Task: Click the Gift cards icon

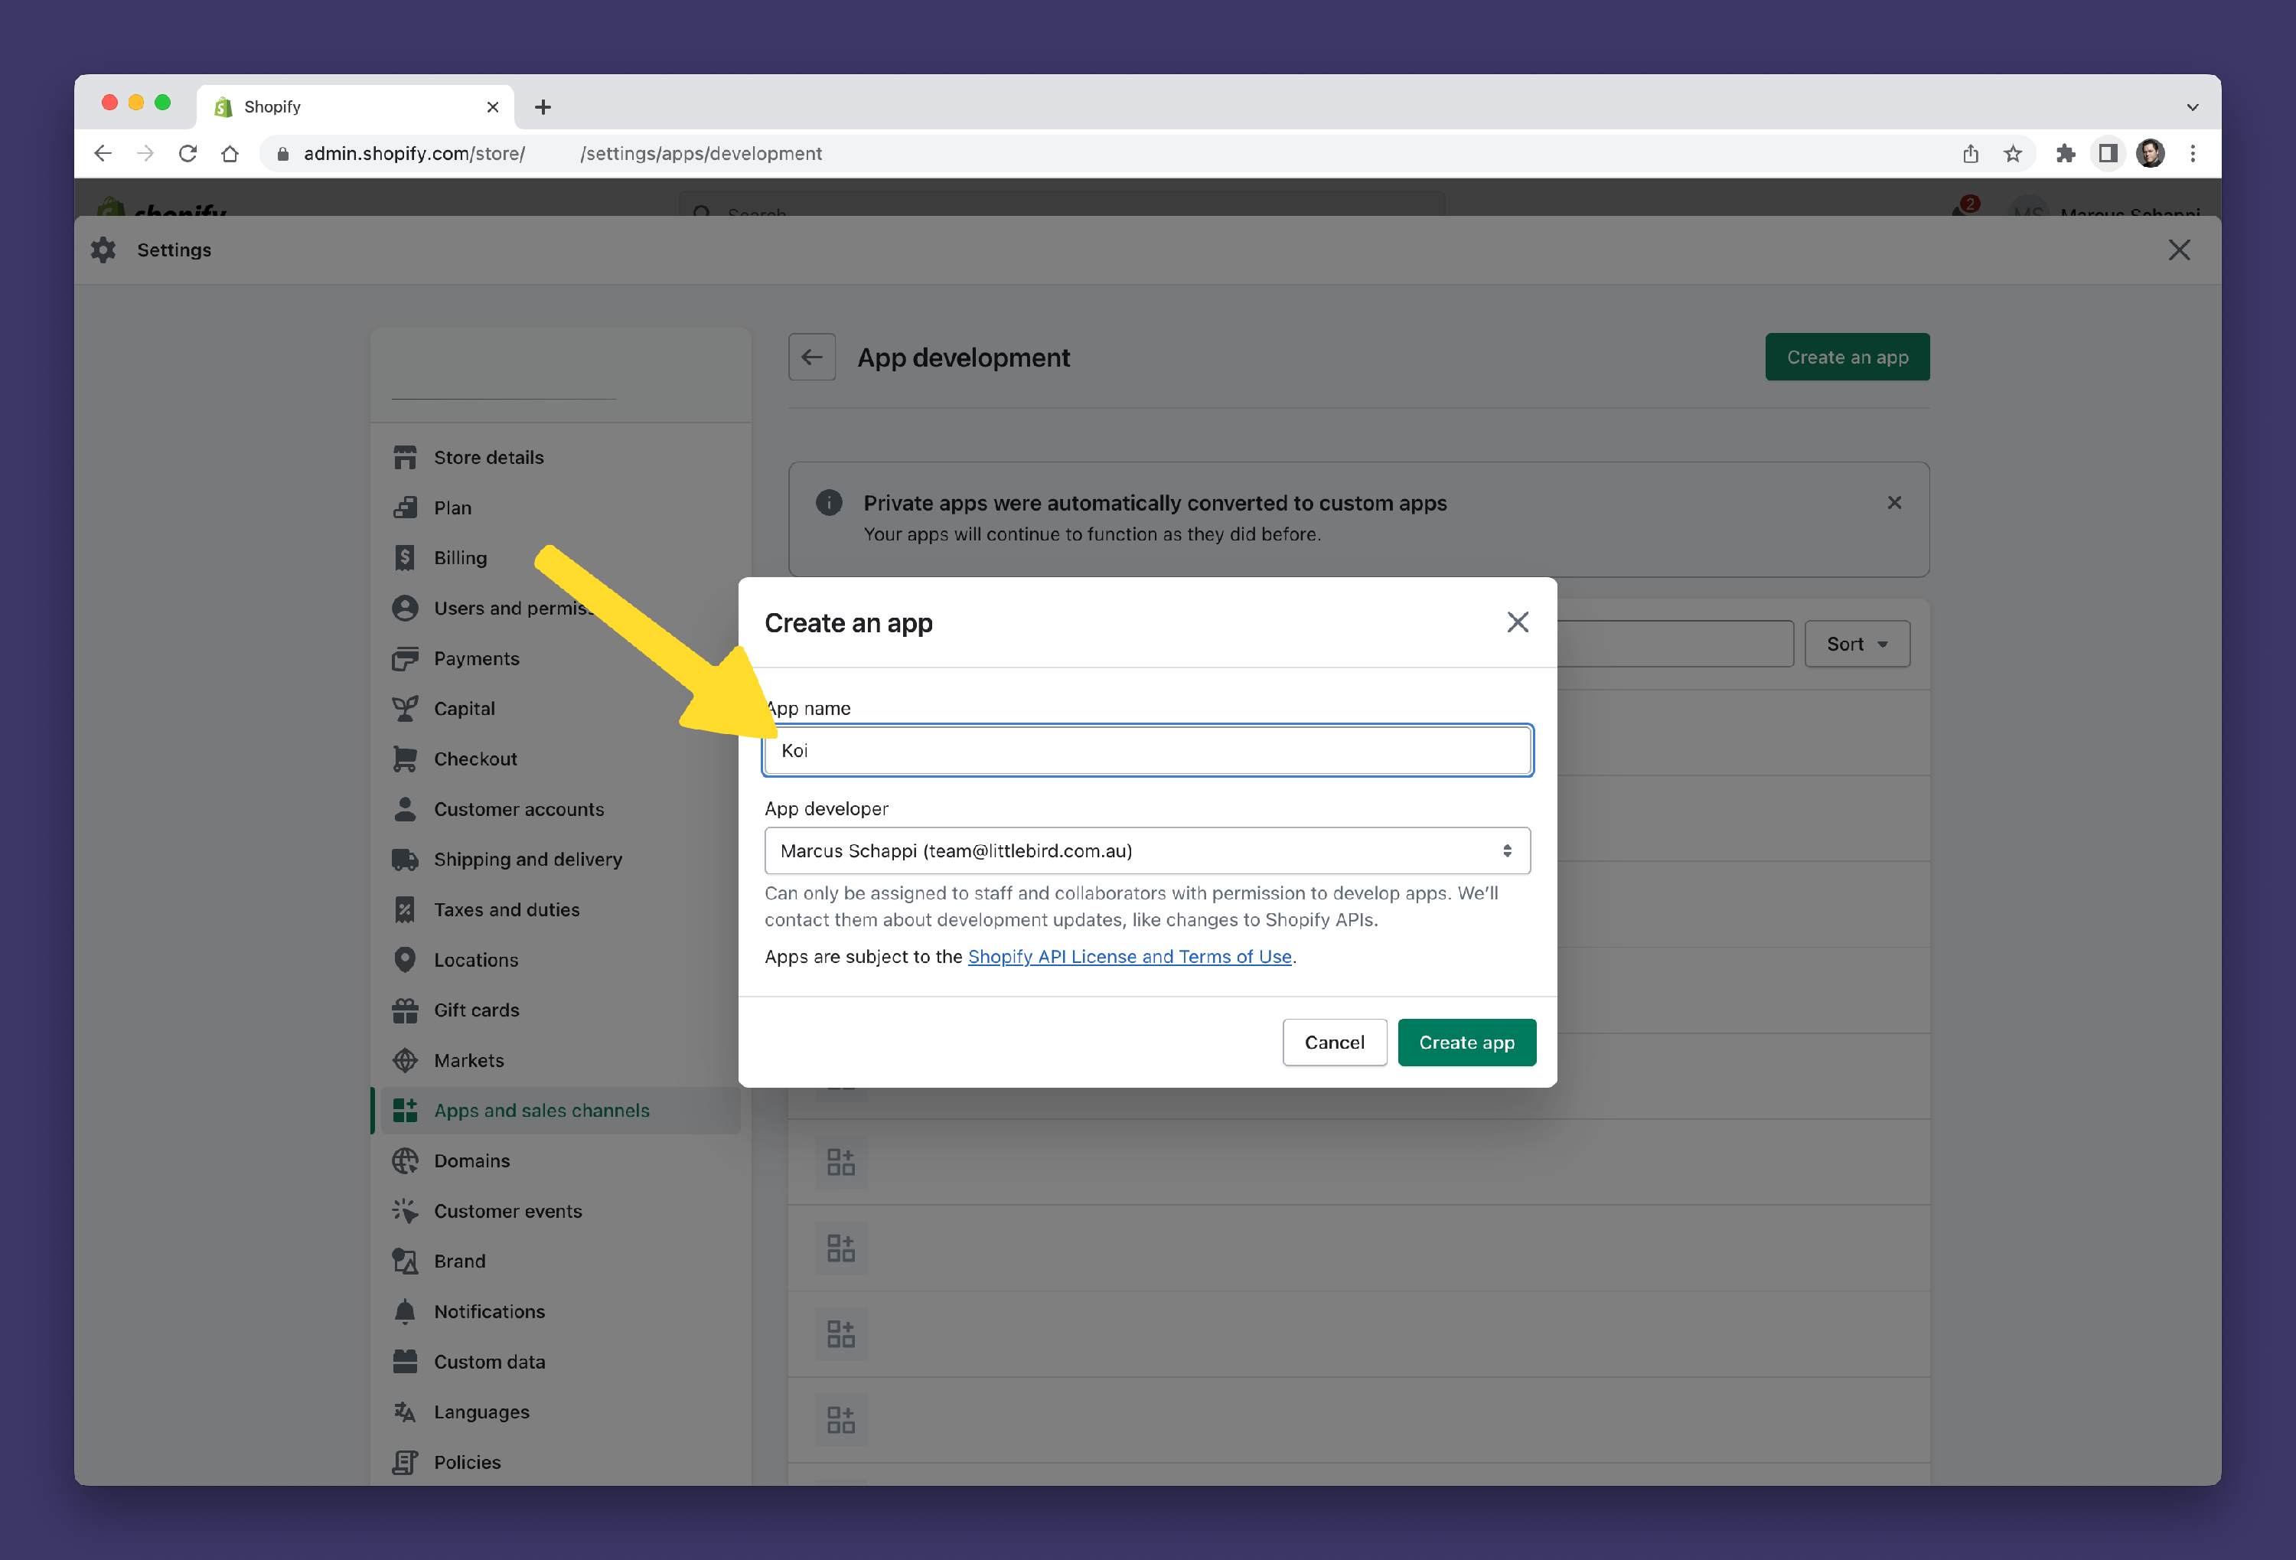Action: click(404, 1010)
